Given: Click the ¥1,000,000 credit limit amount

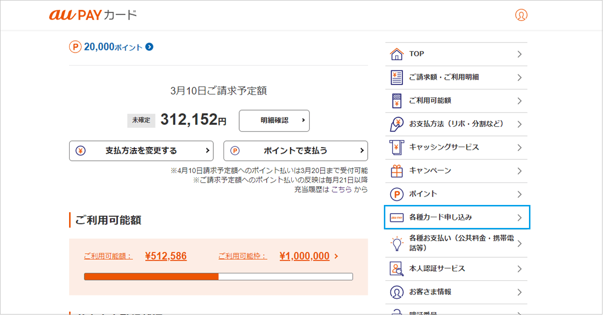Looking at the screenshot, I should pos(304,256).
